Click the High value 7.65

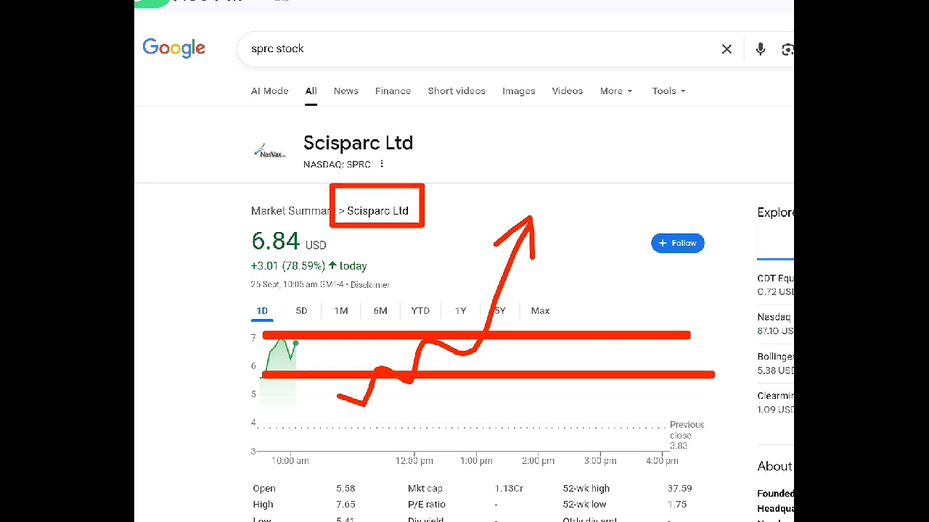[x=345, y=504]
